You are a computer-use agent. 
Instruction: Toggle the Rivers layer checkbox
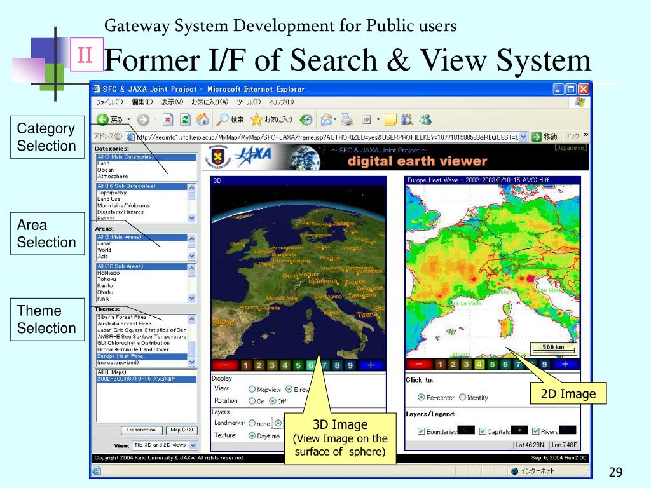tap(536, 431)
